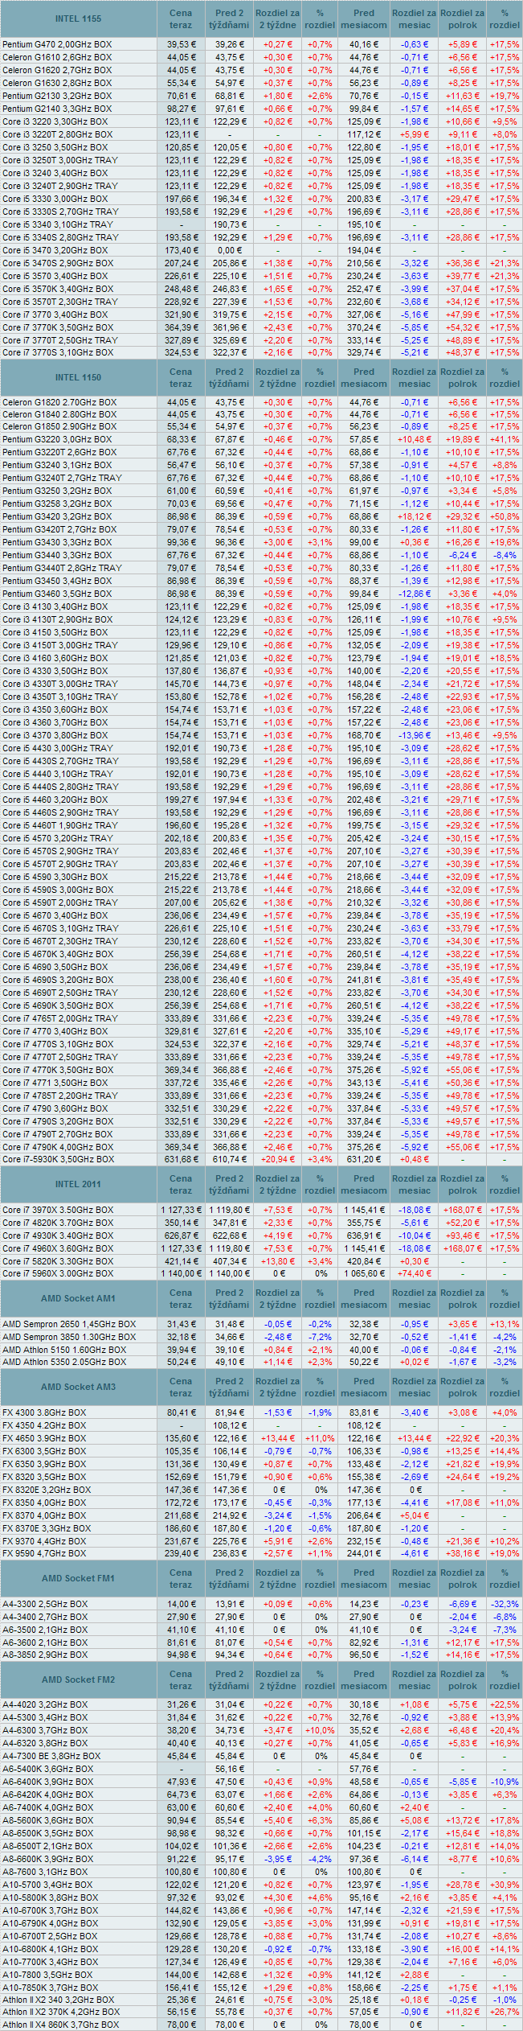Click row FX 9590 4,7GHz BOX

click(x=261, y=1553)
